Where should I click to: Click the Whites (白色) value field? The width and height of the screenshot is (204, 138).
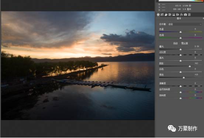[x=195, y=69]
